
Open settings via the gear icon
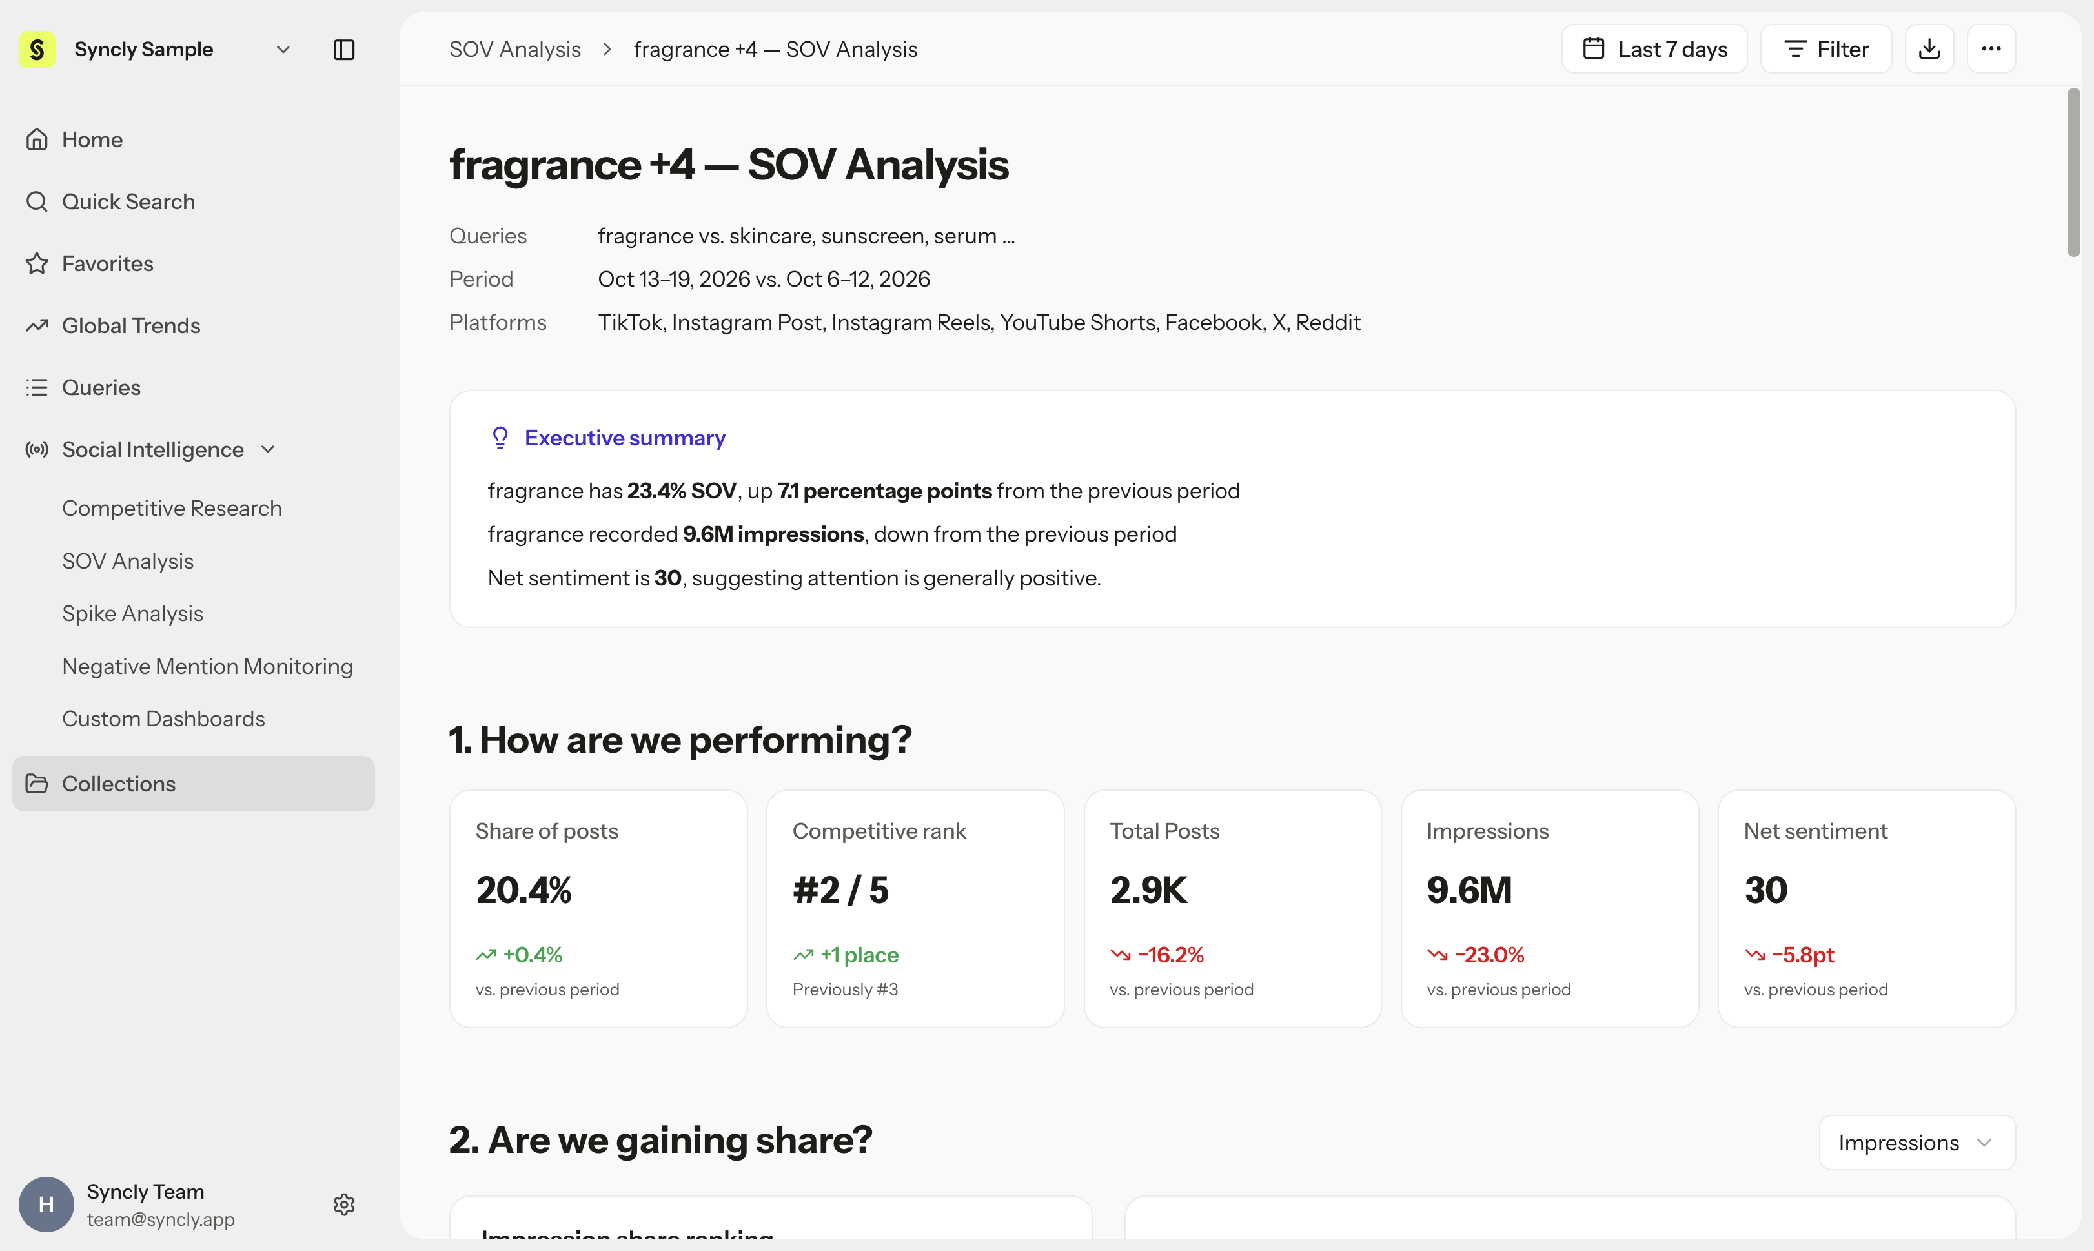344,1205
